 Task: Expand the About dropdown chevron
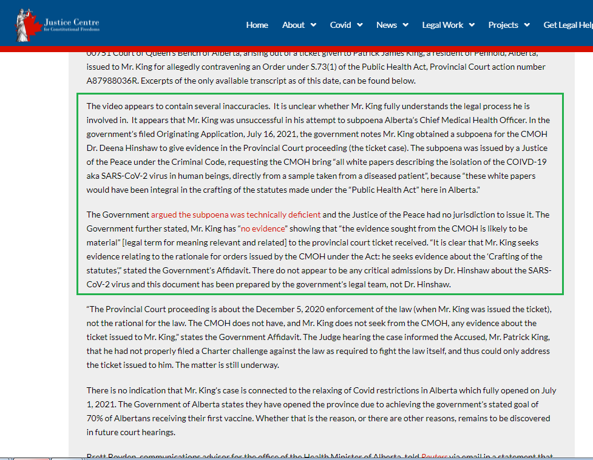(x=313, y=25)
